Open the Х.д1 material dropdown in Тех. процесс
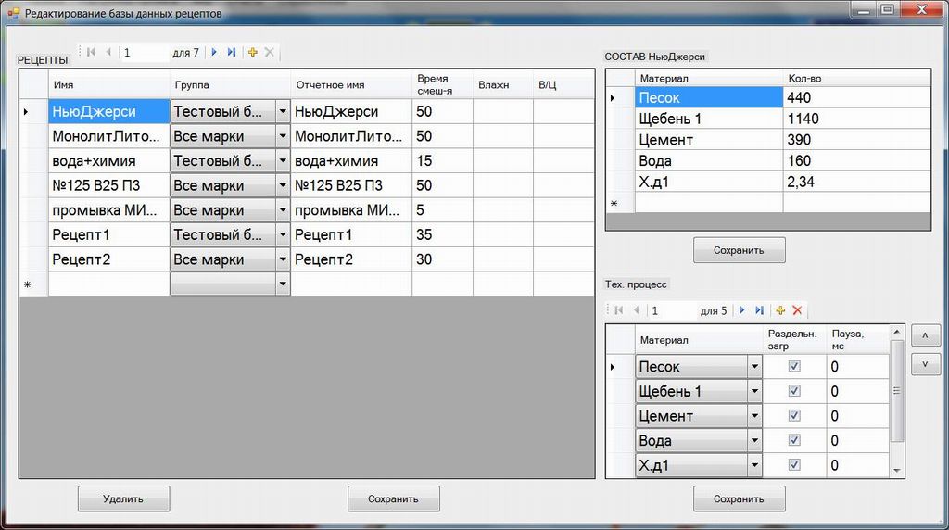949x530 pixels. point(754,464)
